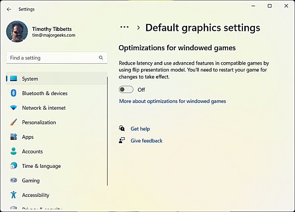This screenshot has height=212, width=295.
Task: Click the Personalization paintbrush icon
Action: [13, 123]
